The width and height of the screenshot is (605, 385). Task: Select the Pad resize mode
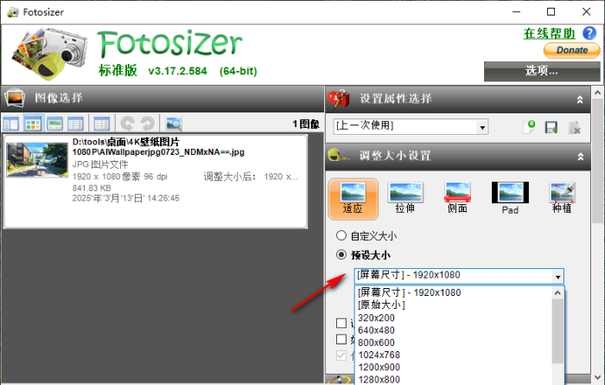click(510, 198)
